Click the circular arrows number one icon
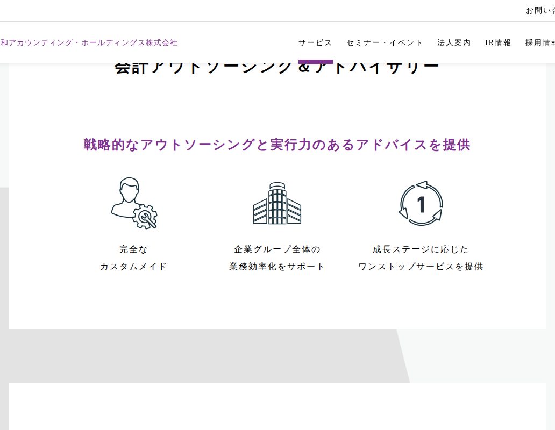 click(x=421, y=203)
